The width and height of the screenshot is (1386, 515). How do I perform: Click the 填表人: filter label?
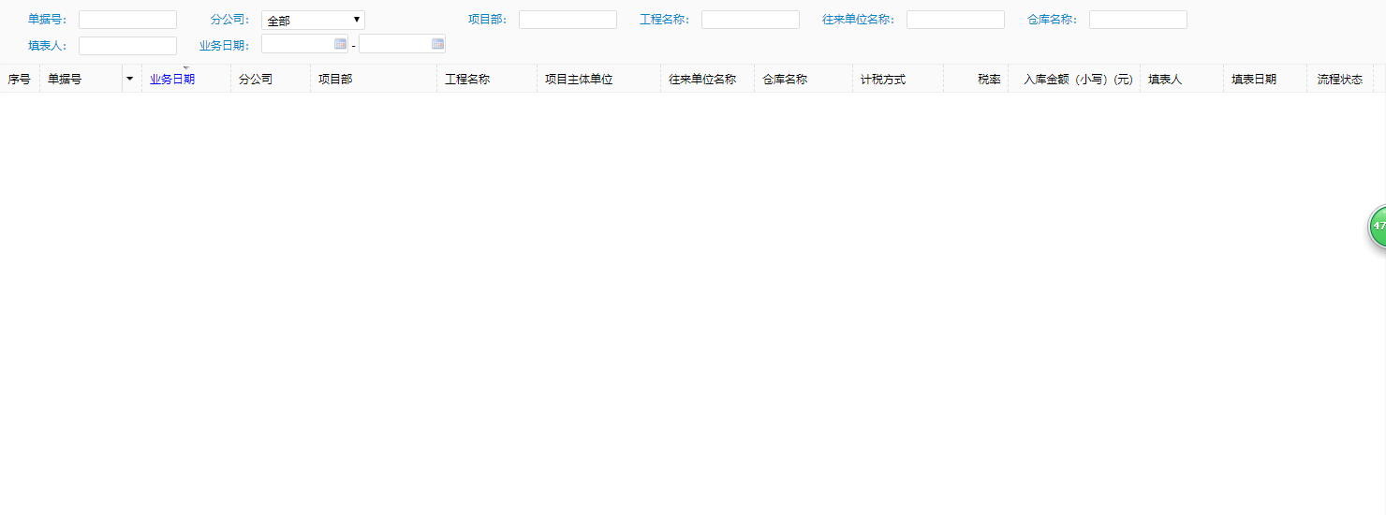click(x=48, y=46)
